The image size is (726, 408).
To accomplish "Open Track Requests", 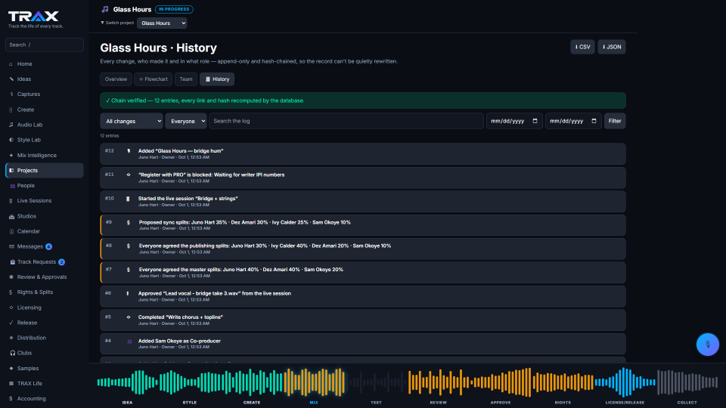I will pyautogui.click(x=44, y=262).
